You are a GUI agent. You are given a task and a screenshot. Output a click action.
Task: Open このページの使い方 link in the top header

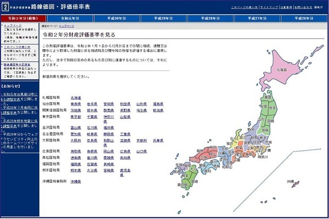coord(245,7)
